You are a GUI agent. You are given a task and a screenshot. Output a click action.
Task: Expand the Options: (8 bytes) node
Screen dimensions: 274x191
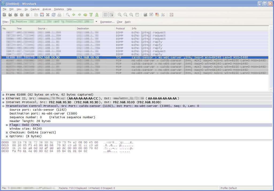tap(7, 136)
